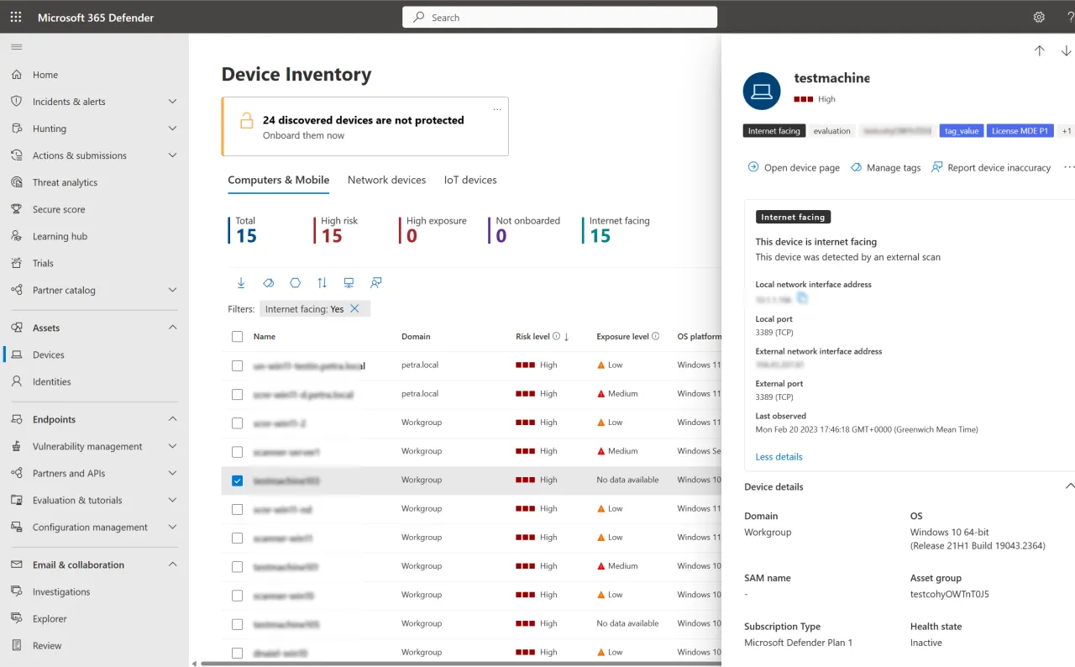Open the Sort icon above the filters

click(x=322, y=283)
